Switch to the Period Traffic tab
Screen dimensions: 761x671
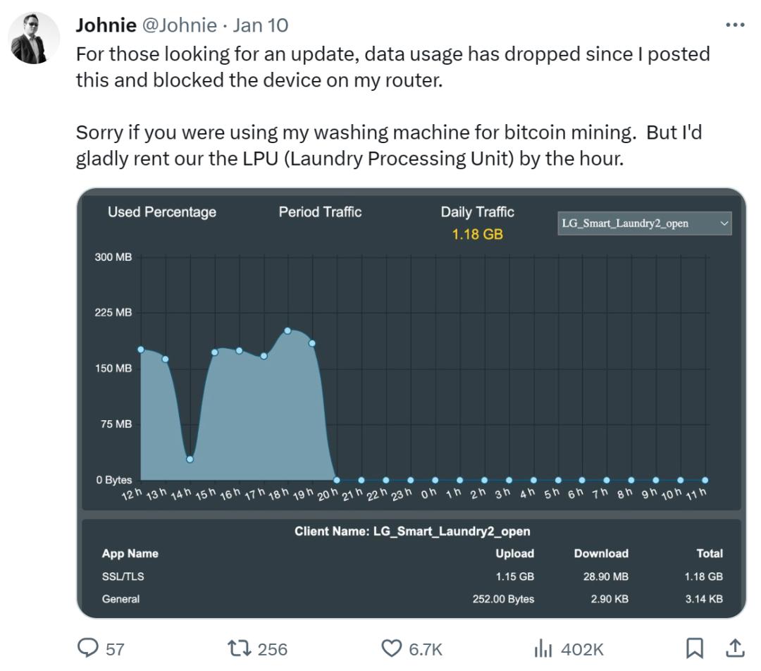coord(320,212)
